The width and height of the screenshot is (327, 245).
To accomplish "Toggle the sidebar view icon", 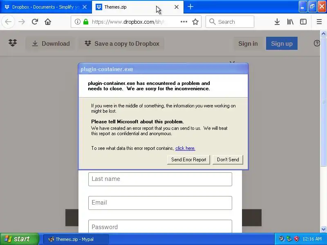I will 303,22.
